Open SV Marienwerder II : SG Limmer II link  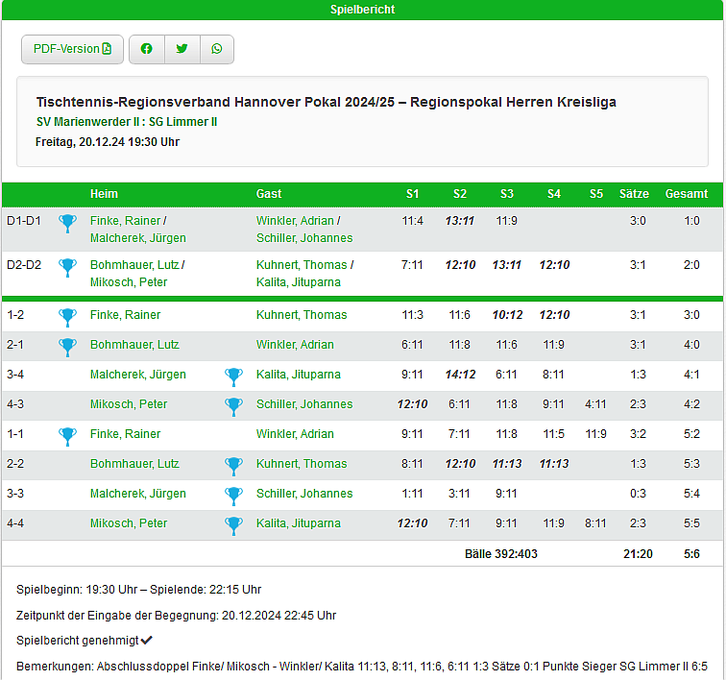pyautogui.click(x=127, y=122)
